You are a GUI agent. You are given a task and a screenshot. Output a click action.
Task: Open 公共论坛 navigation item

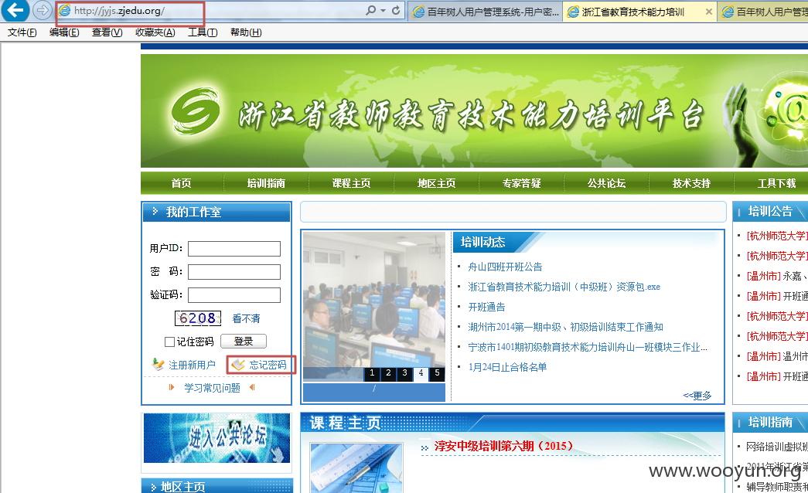click(x=606, y=183)
